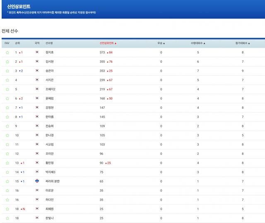Viewport: 265px width, 223px height.
Task: Open player 강정현's name link
Action: pos(51,108)
